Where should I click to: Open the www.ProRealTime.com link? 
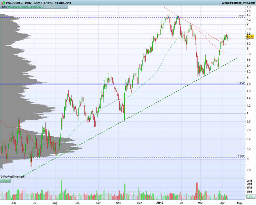(x=239, y=3)
